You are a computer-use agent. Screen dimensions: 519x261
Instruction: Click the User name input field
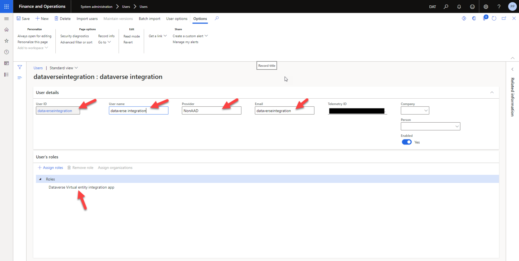click(139, 110)
